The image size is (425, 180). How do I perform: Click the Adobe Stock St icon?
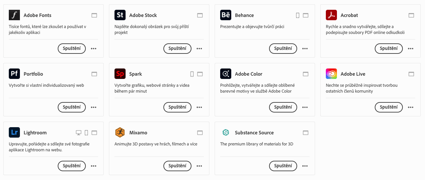(x=120, y=15)
